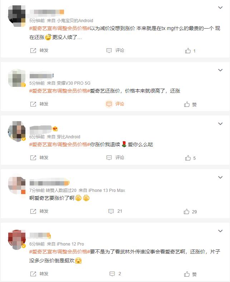Open avatar of the 芽比Android poster
Viewport: 230px width, 282px height.
pyautogui.click(x=17, y=131)
